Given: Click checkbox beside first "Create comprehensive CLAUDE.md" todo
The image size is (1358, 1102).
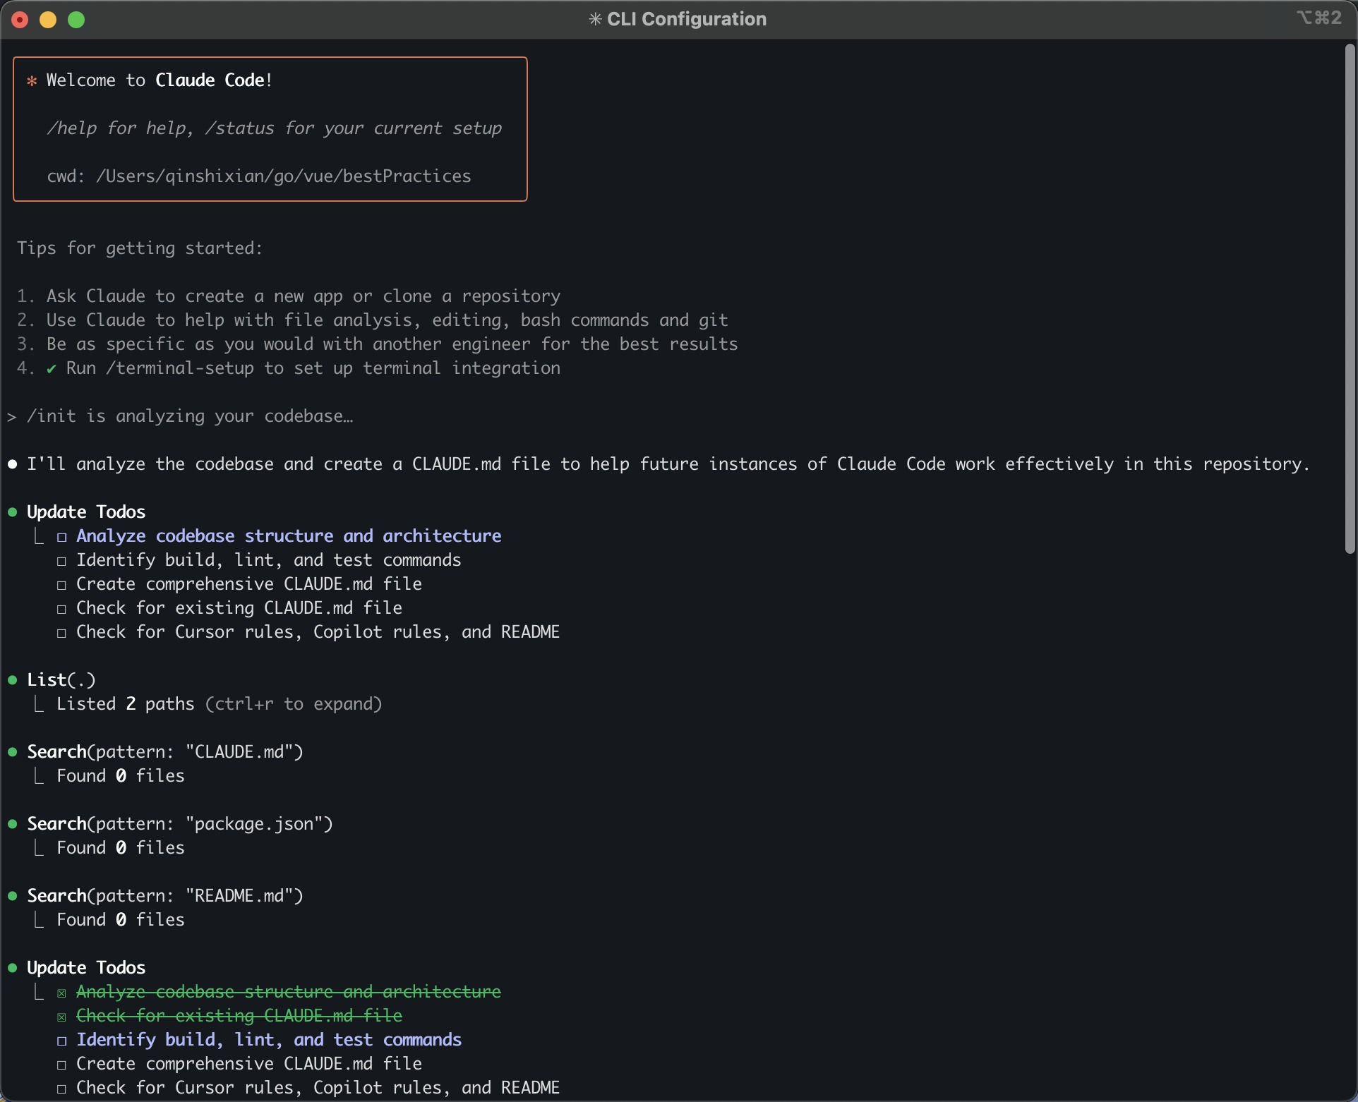Looking at the screenshot, I should point(62,586).
